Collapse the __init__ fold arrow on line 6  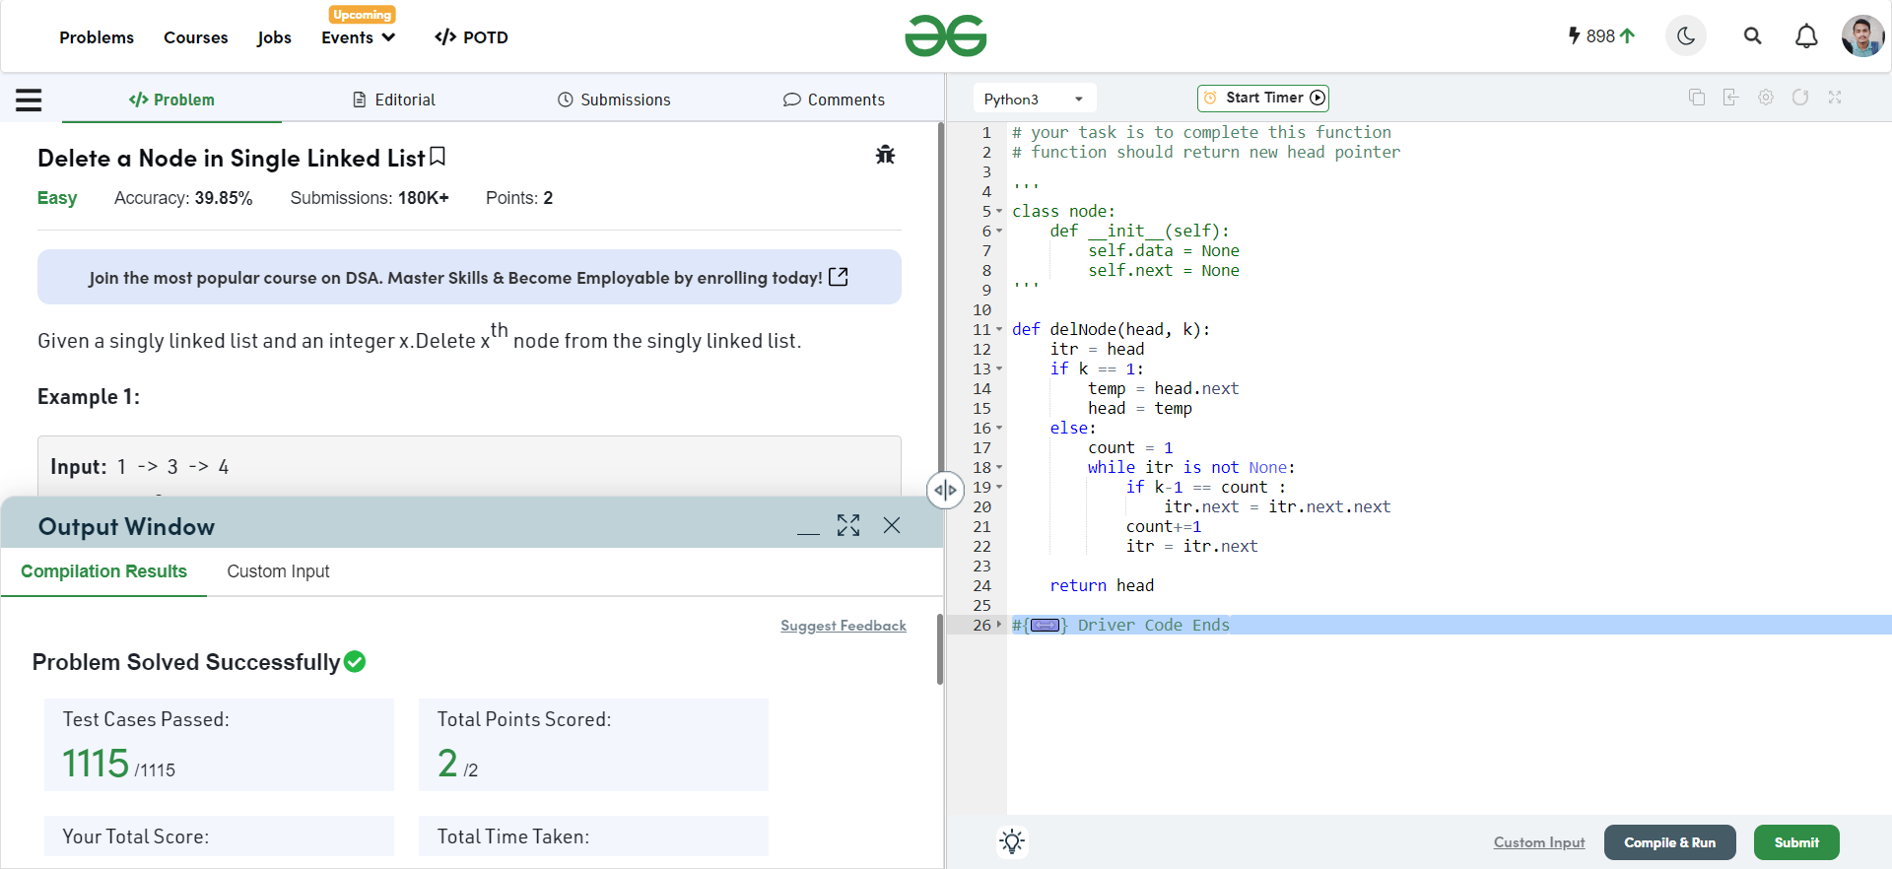(999, 231)
